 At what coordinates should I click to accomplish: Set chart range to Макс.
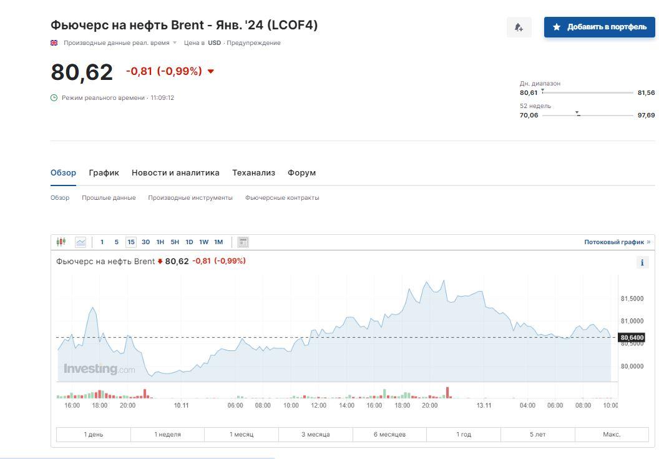[x=612, y=434]
